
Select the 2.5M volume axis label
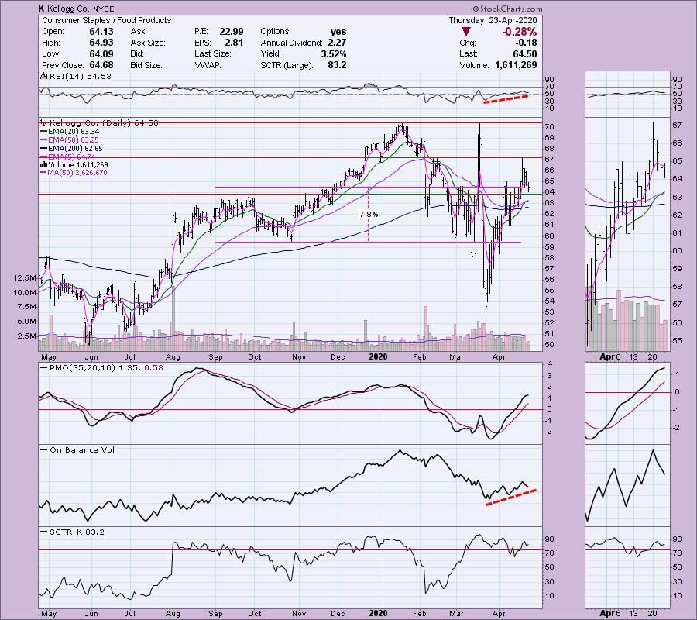coord(26,336)
